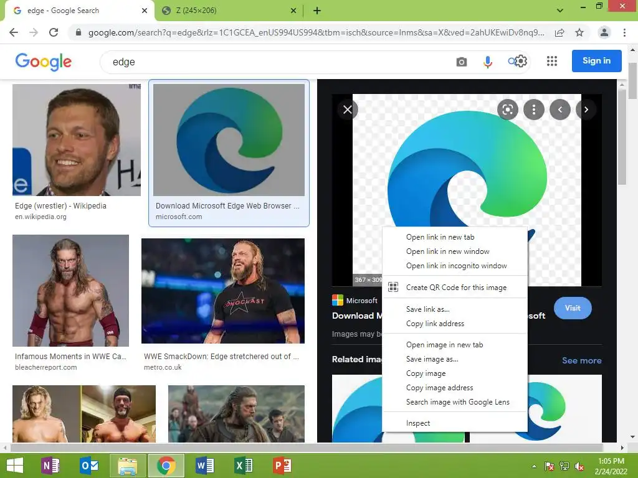Open the Chrome profile avatar
This screenshot has height=478, width=638.
click(604, 32)
